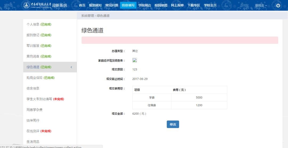Click the power logout icon

278,5
